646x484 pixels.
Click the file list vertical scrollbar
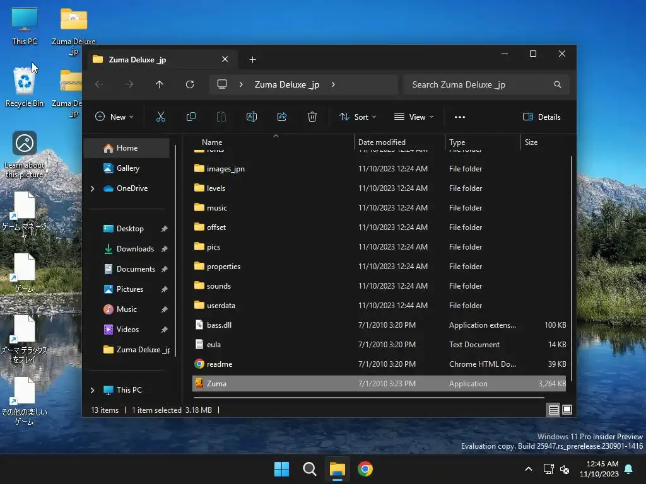(572, 267)
